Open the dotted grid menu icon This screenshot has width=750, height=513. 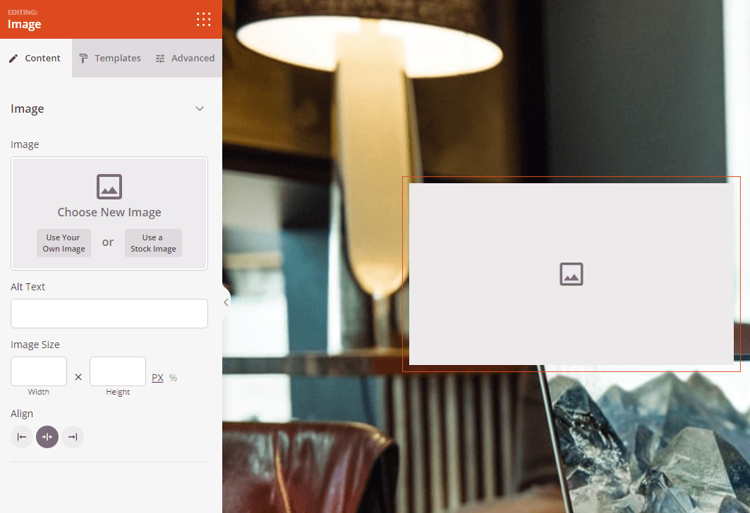[x=203, y=20]
